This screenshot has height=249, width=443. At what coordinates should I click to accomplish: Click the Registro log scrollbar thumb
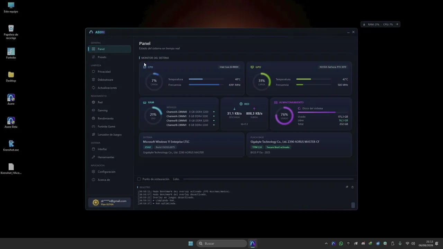353,205
